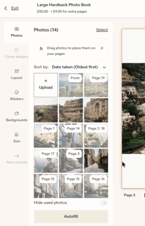Dismiss the drag photos hint
The image size is (145, 226).
click(x=102, y=48)
